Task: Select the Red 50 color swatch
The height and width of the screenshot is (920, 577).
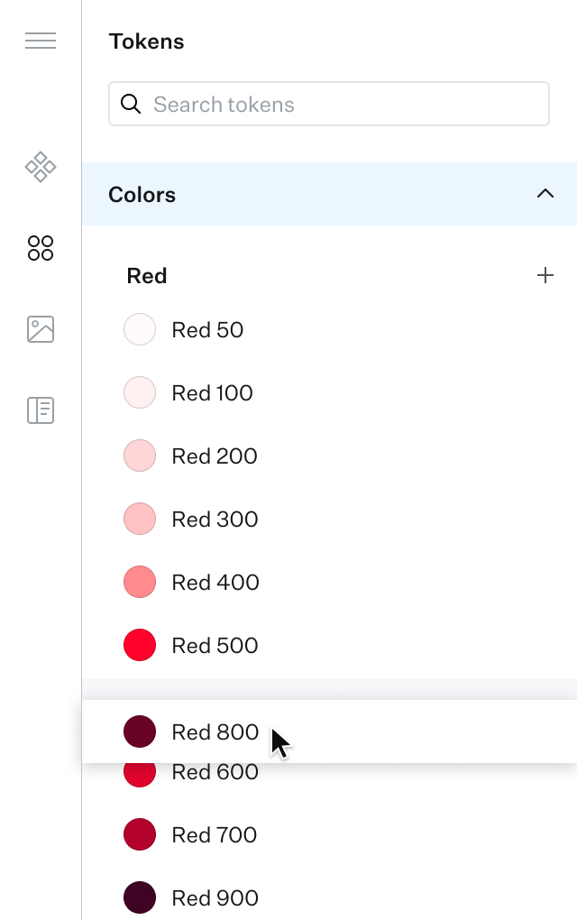Action: [140, 330]
